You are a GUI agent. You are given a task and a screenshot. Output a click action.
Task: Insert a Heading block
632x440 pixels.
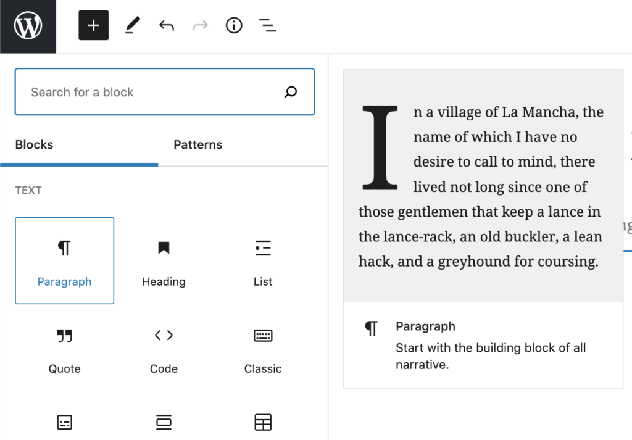(x=164, y=260)
